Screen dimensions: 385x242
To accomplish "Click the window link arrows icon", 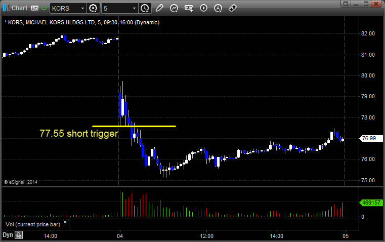I will pyautogui.click(x=233, y=8).
